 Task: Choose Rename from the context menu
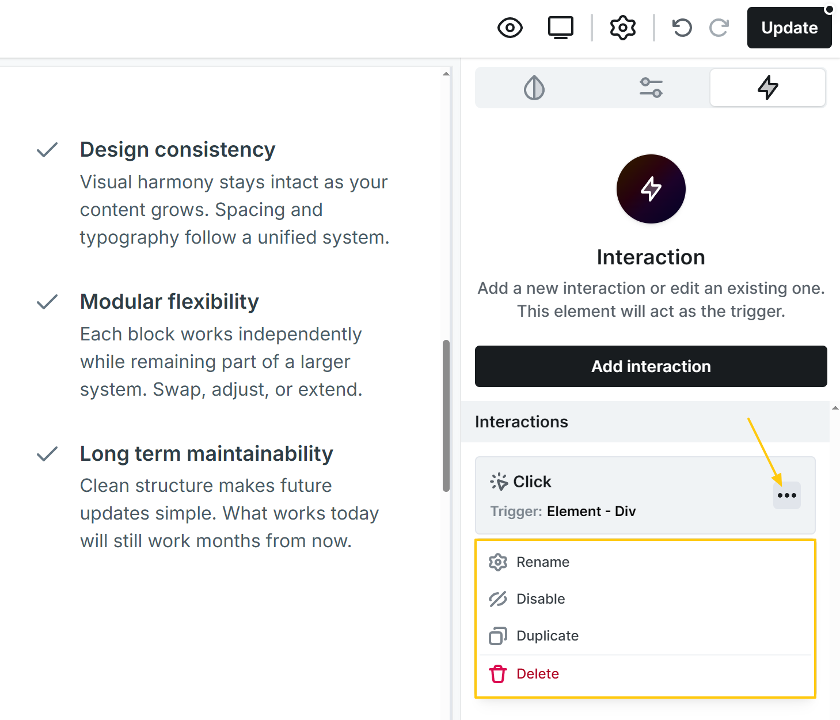click(542, 562)
